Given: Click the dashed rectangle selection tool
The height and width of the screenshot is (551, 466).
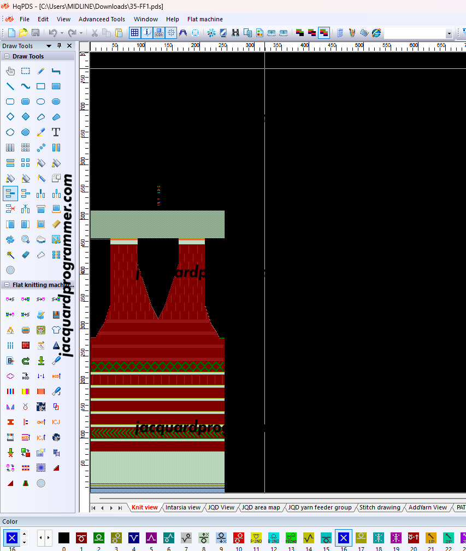Looking at the screenshot, I should 25,71.
